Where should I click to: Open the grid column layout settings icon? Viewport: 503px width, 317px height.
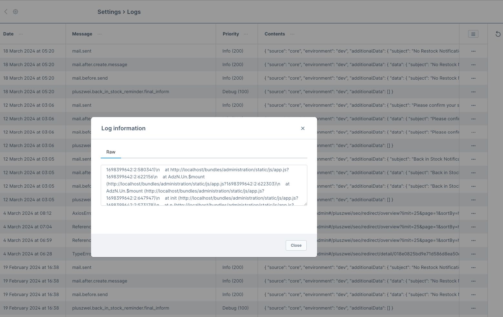pos(473,34)
